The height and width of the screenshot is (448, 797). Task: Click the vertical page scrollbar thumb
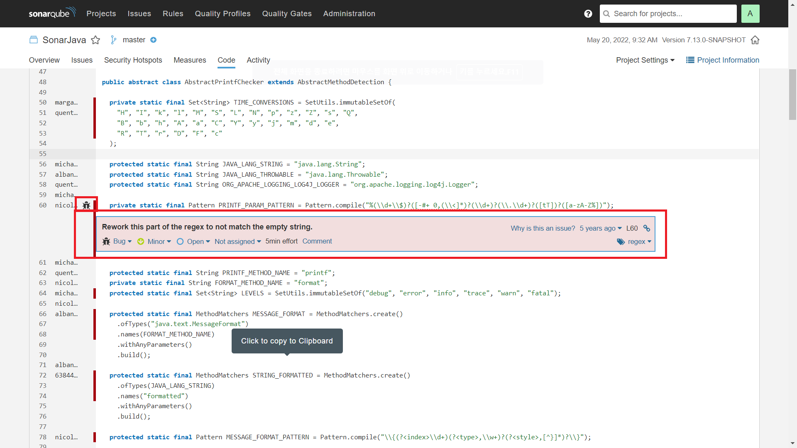[x=793, y=95]
